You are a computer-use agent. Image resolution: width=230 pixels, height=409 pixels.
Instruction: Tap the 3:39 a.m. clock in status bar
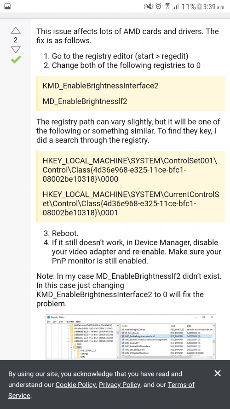tap(214, 6)
